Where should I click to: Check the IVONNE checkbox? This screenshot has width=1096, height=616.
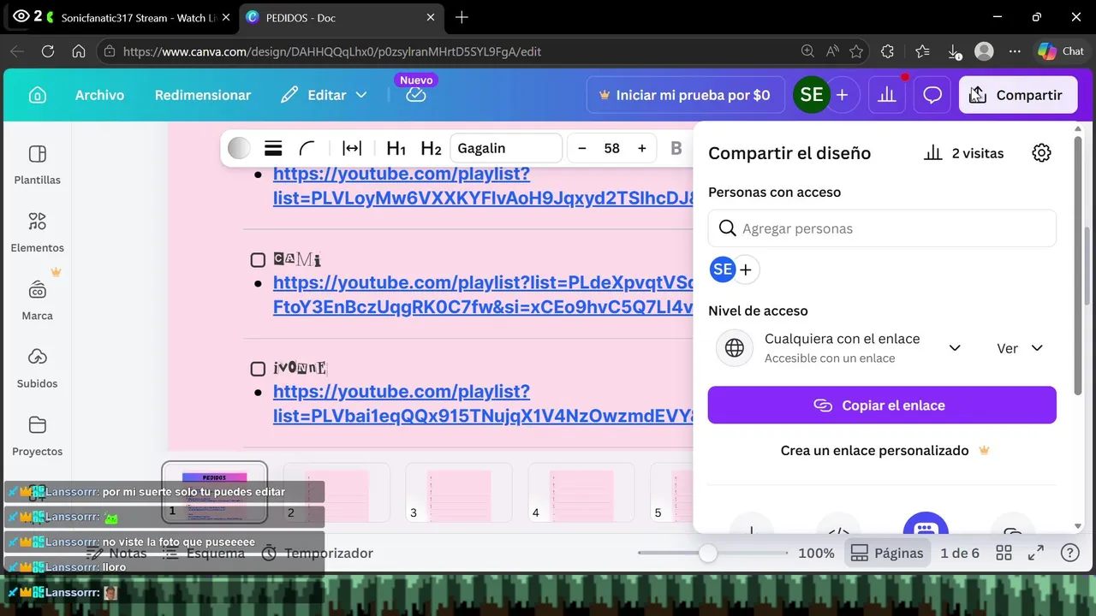(258, 369)
